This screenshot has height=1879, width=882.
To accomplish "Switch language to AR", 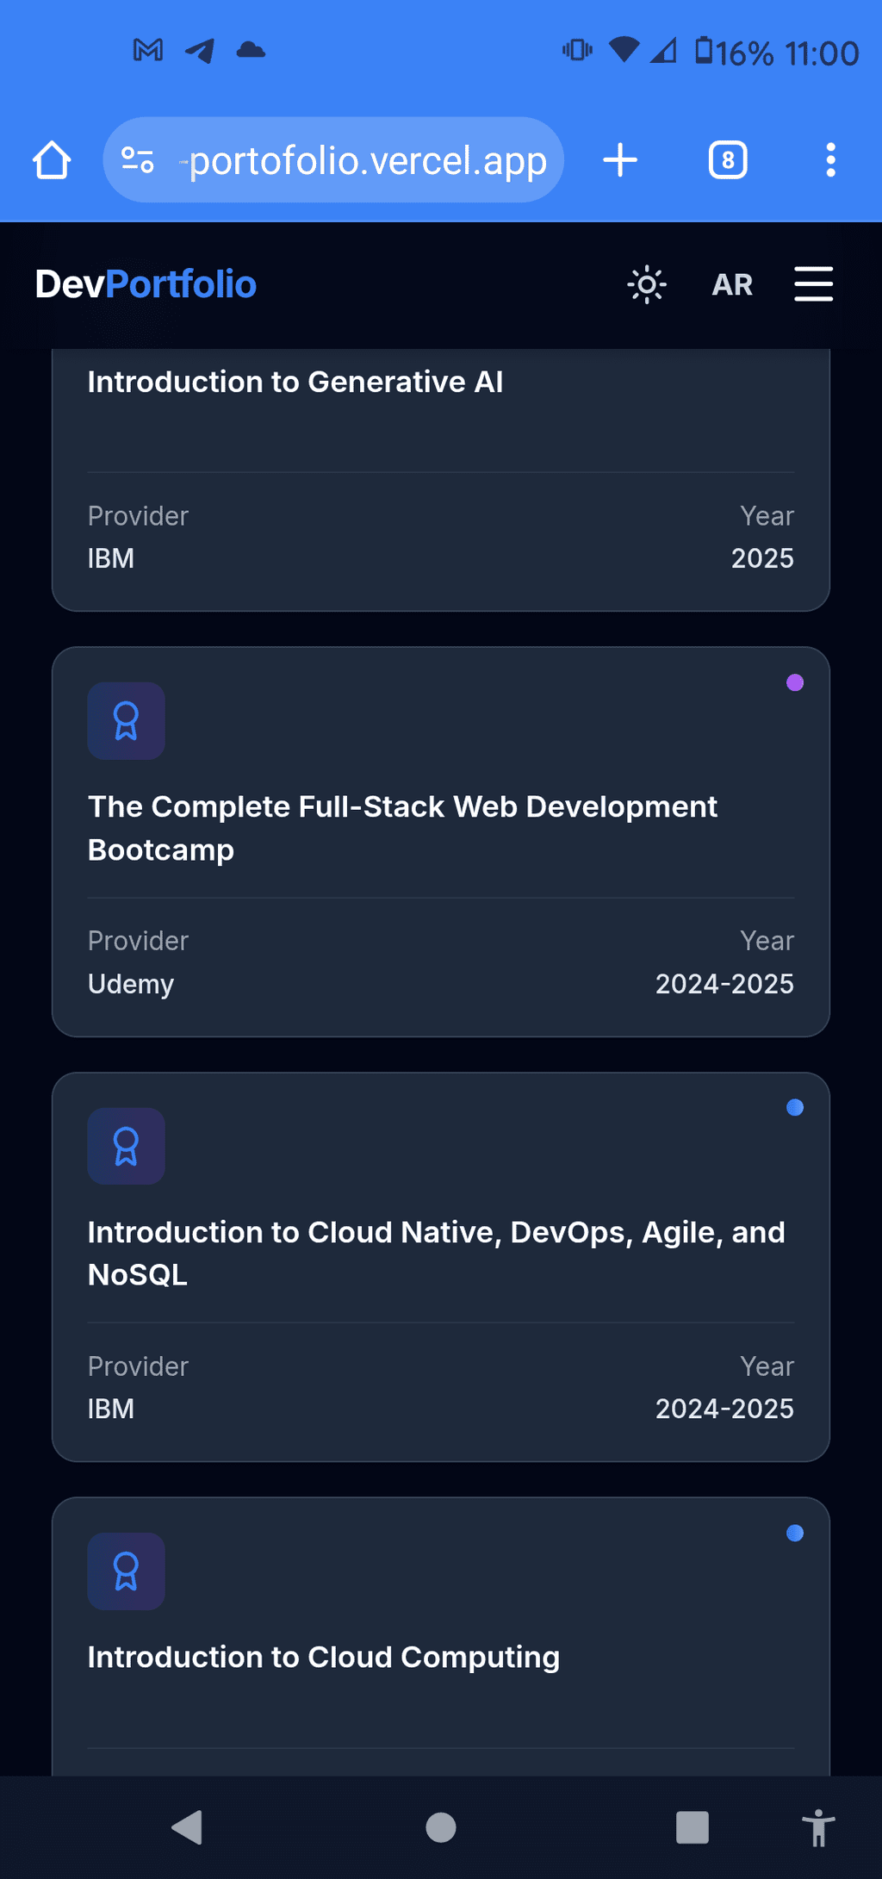I will pos(732,284).
